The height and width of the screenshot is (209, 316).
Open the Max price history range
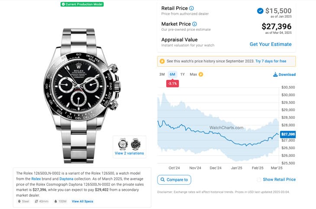click(x=193, y=74)
